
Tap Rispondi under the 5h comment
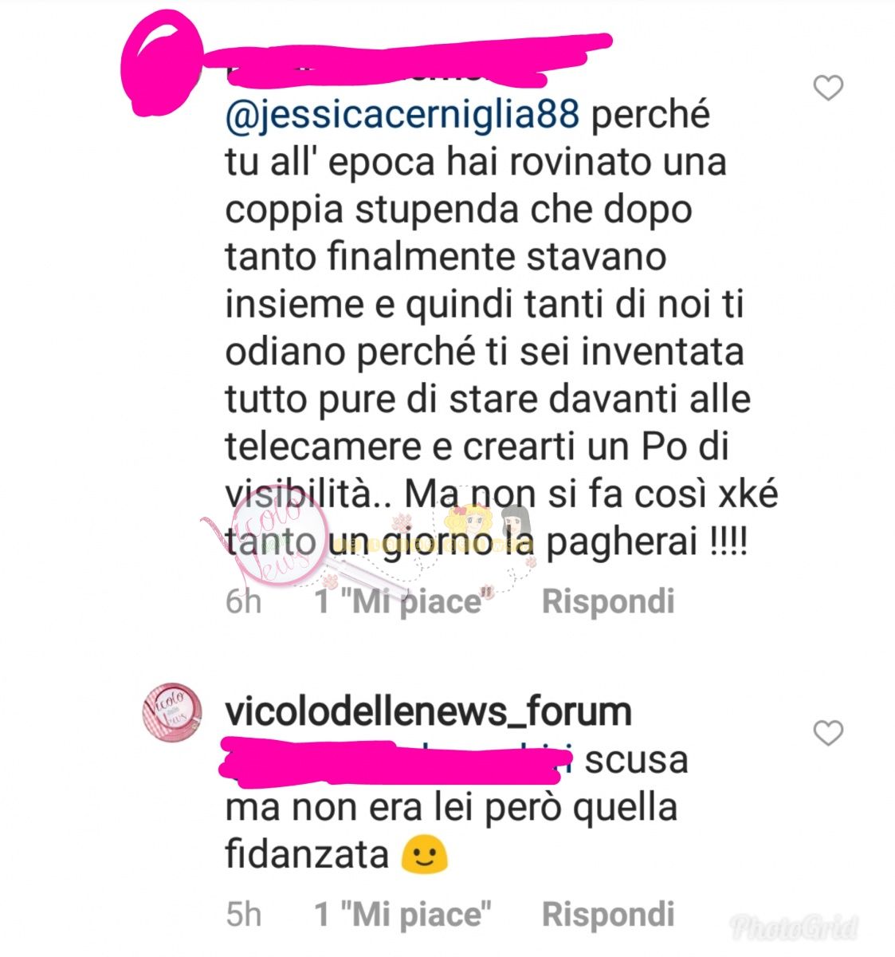click(608, 914)
